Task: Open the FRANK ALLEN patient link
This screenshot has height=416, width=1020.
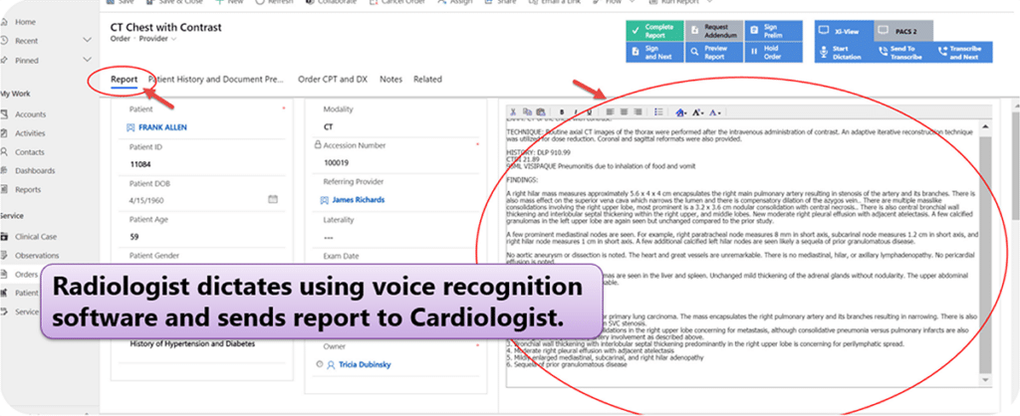Action: [162, 127]
